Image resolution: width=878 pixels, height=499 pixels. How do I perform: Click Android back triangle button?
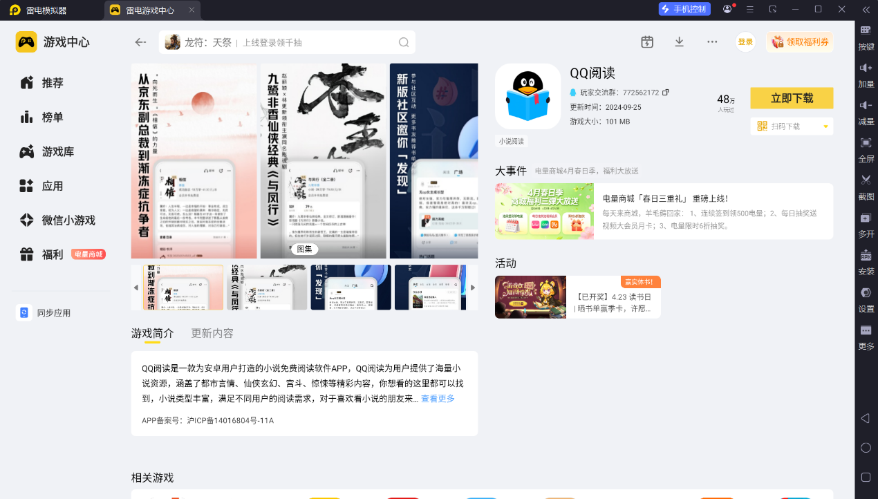(x=866, y=418)
